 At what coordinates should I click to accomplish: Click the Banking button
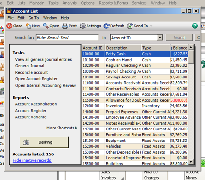[x=44, y=142]
